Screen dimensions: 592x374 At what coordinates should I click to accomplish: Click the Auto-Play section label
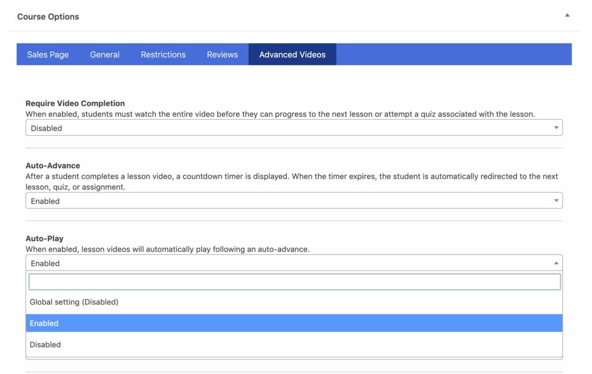[45, 239]
